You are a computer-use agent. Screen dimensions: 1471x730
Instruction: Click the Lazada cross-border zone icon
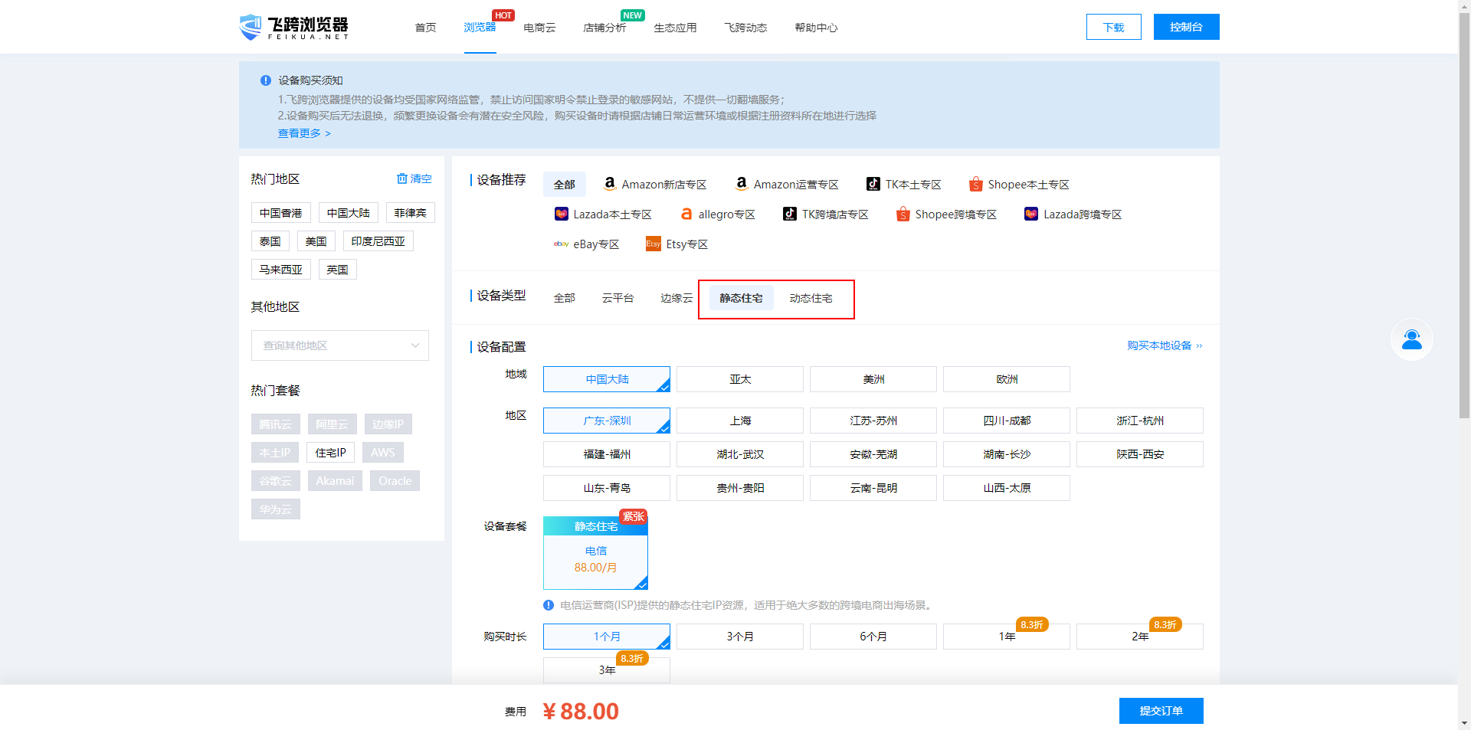[x=1031, y=214]
